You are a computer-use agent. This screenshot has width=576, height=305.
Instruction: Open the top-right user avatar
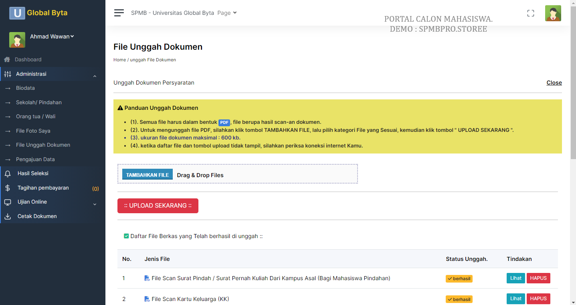click(553, 13)
